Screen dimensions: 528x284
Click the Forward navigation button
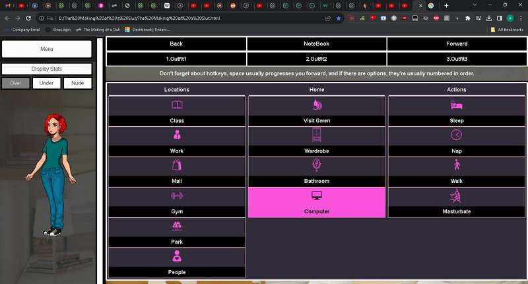tap(457, 44)
